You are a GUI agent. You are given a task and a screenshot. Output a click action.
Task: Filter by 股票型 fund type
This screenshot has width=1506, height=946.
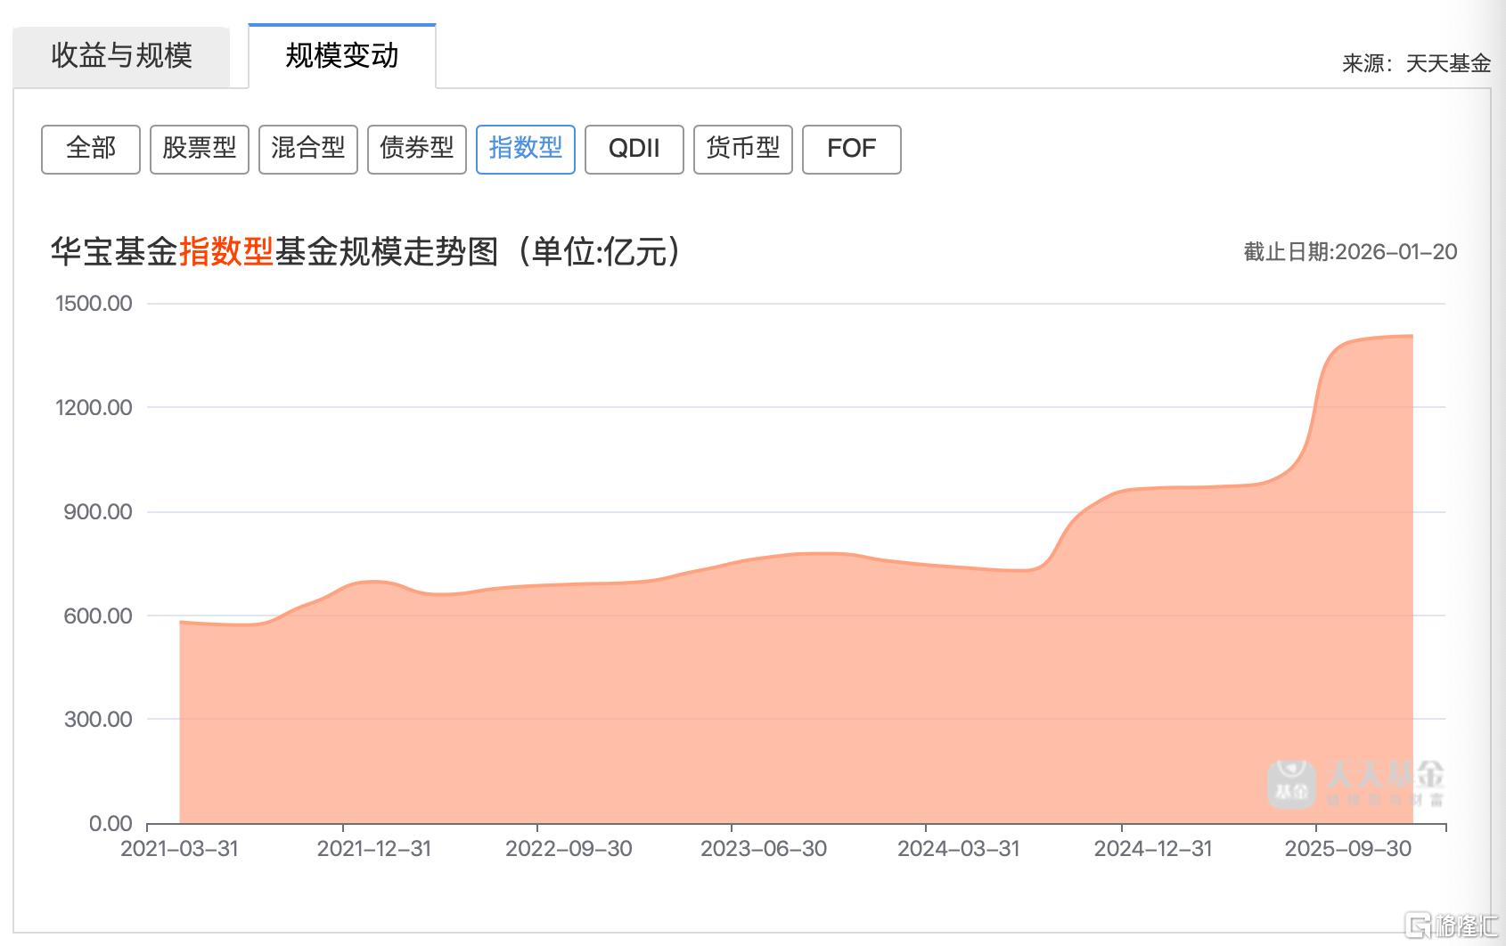pos(200,149)
